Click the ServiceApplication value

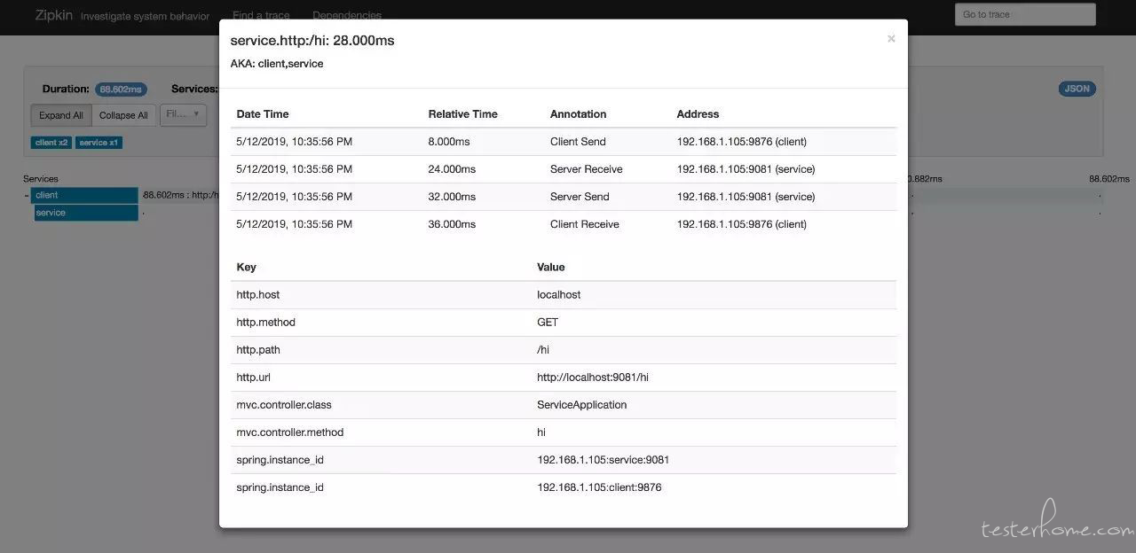pos(582,404)
